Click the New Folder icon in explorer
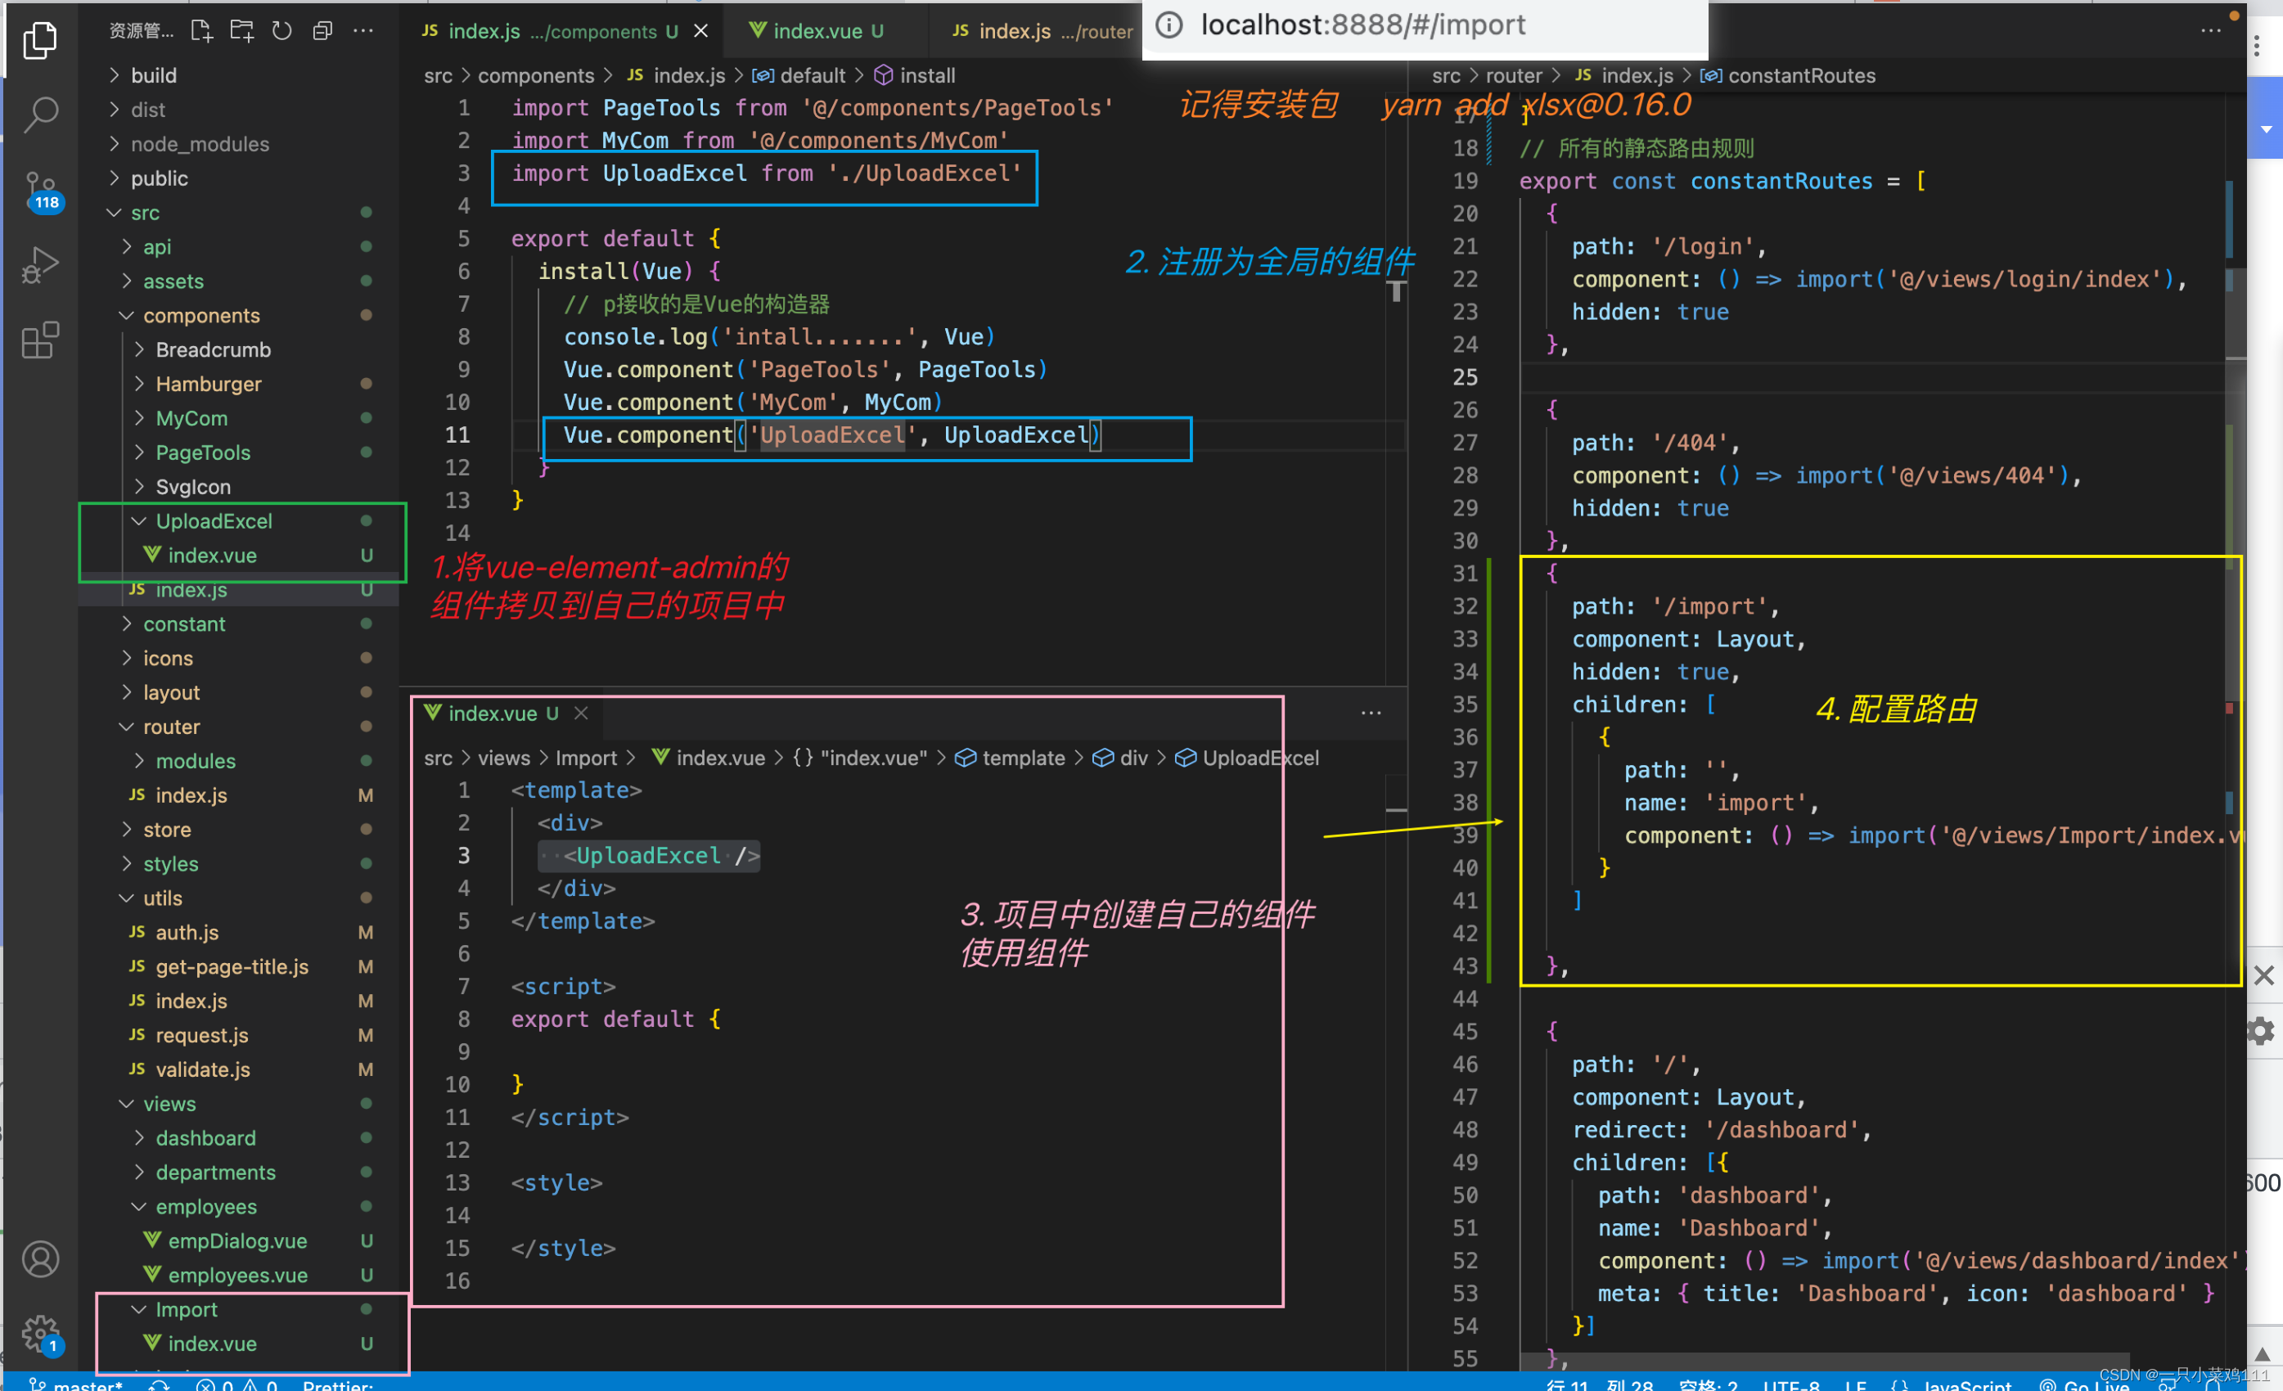The image size is (2283, 1391). pos(242,30)
